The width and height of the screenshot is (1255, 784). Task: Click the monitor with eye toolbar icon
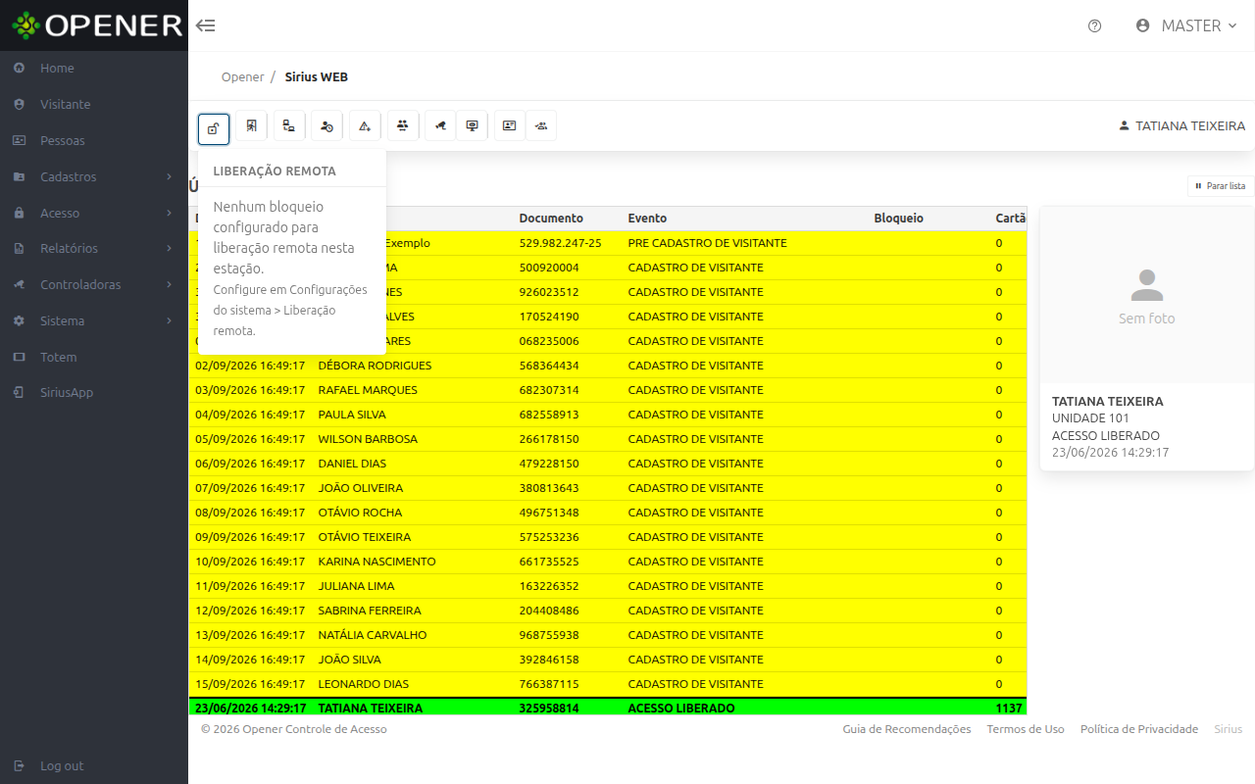pyautogui.click(x=472, y=125)
